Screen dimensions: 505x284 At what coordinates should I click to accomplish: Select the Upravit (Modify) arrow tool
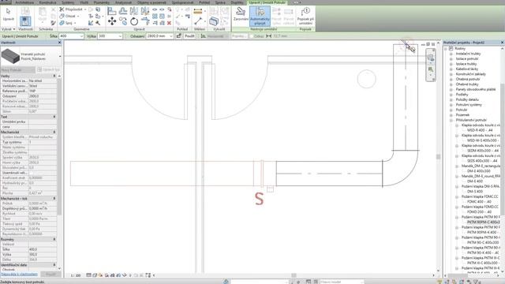click(x=9, y=14)
